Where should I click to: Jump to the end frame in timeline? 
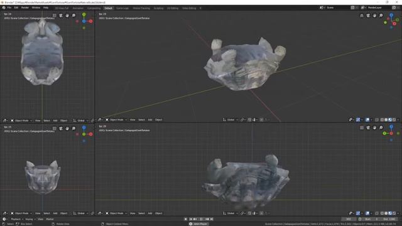click(212, 219)
